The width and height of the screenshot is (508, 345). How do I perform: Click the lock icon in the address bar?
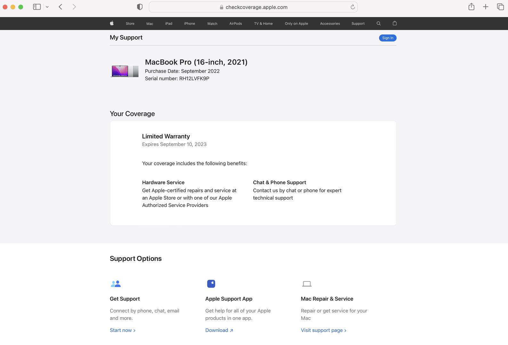click(222, 7)
